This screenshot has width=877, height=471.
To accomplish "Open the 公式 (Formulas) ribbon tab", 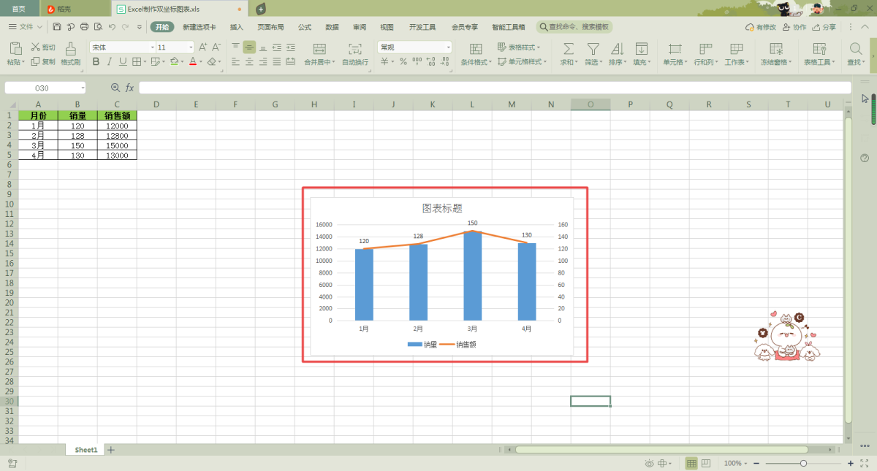I will (305, 27).
